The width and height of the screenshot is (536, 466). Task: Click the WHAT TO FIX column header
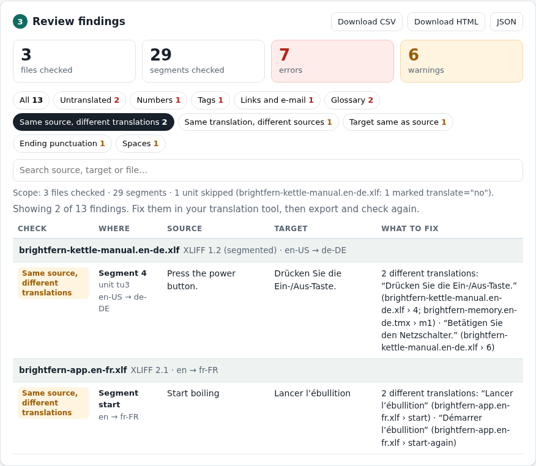(409, 229)
